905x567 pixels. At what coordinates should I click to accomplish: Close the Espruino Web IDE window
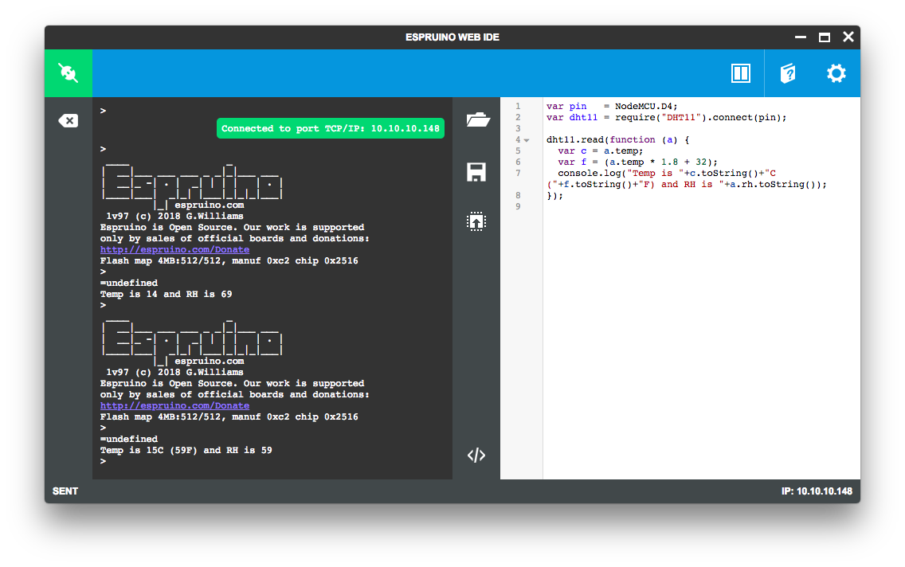pos(848,37)
